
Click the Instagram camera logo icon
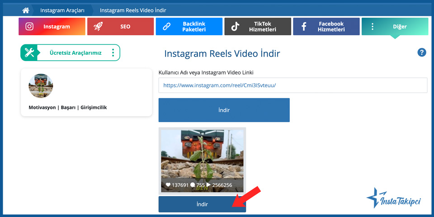tap(29, 27)
